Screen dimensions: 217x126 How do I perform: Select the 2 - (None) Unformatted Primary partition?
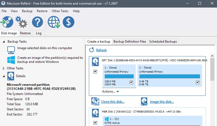tap(170, 76)
